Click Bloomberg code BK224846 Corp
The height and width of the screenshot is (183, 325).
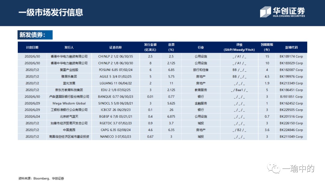(291, 130)
